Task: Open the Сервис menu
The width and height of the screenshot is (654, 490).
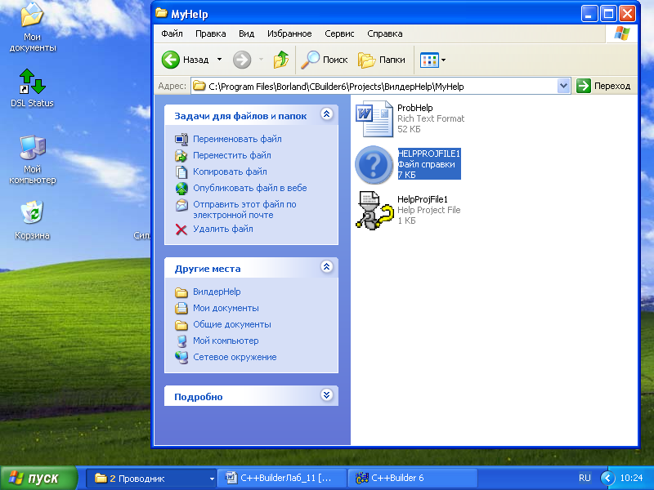Action: click(x=339, y=33)
